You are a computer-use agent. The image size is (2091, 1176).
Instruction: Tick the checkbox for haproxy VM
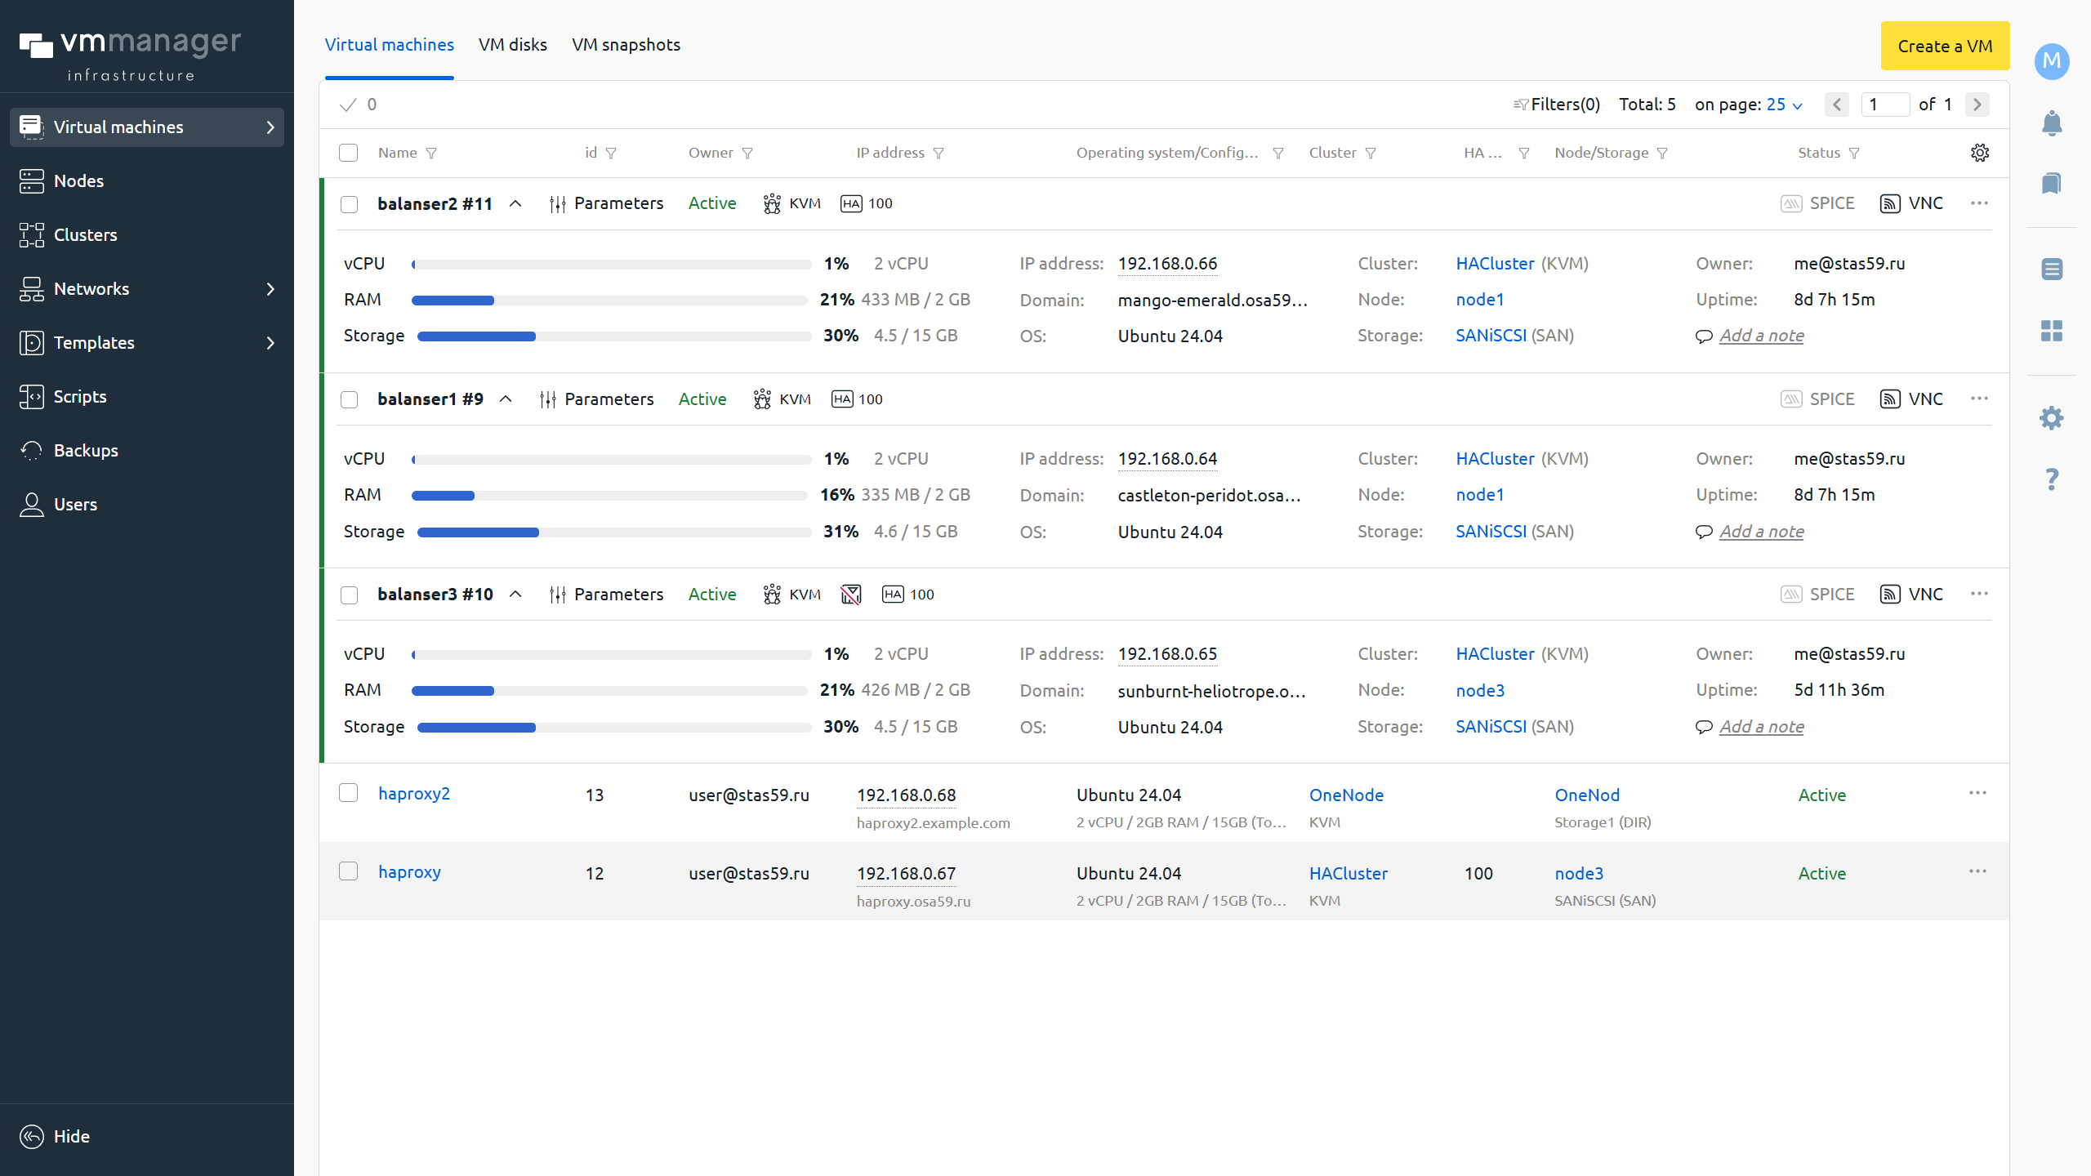pyautogui.click(x=349, y=871)
